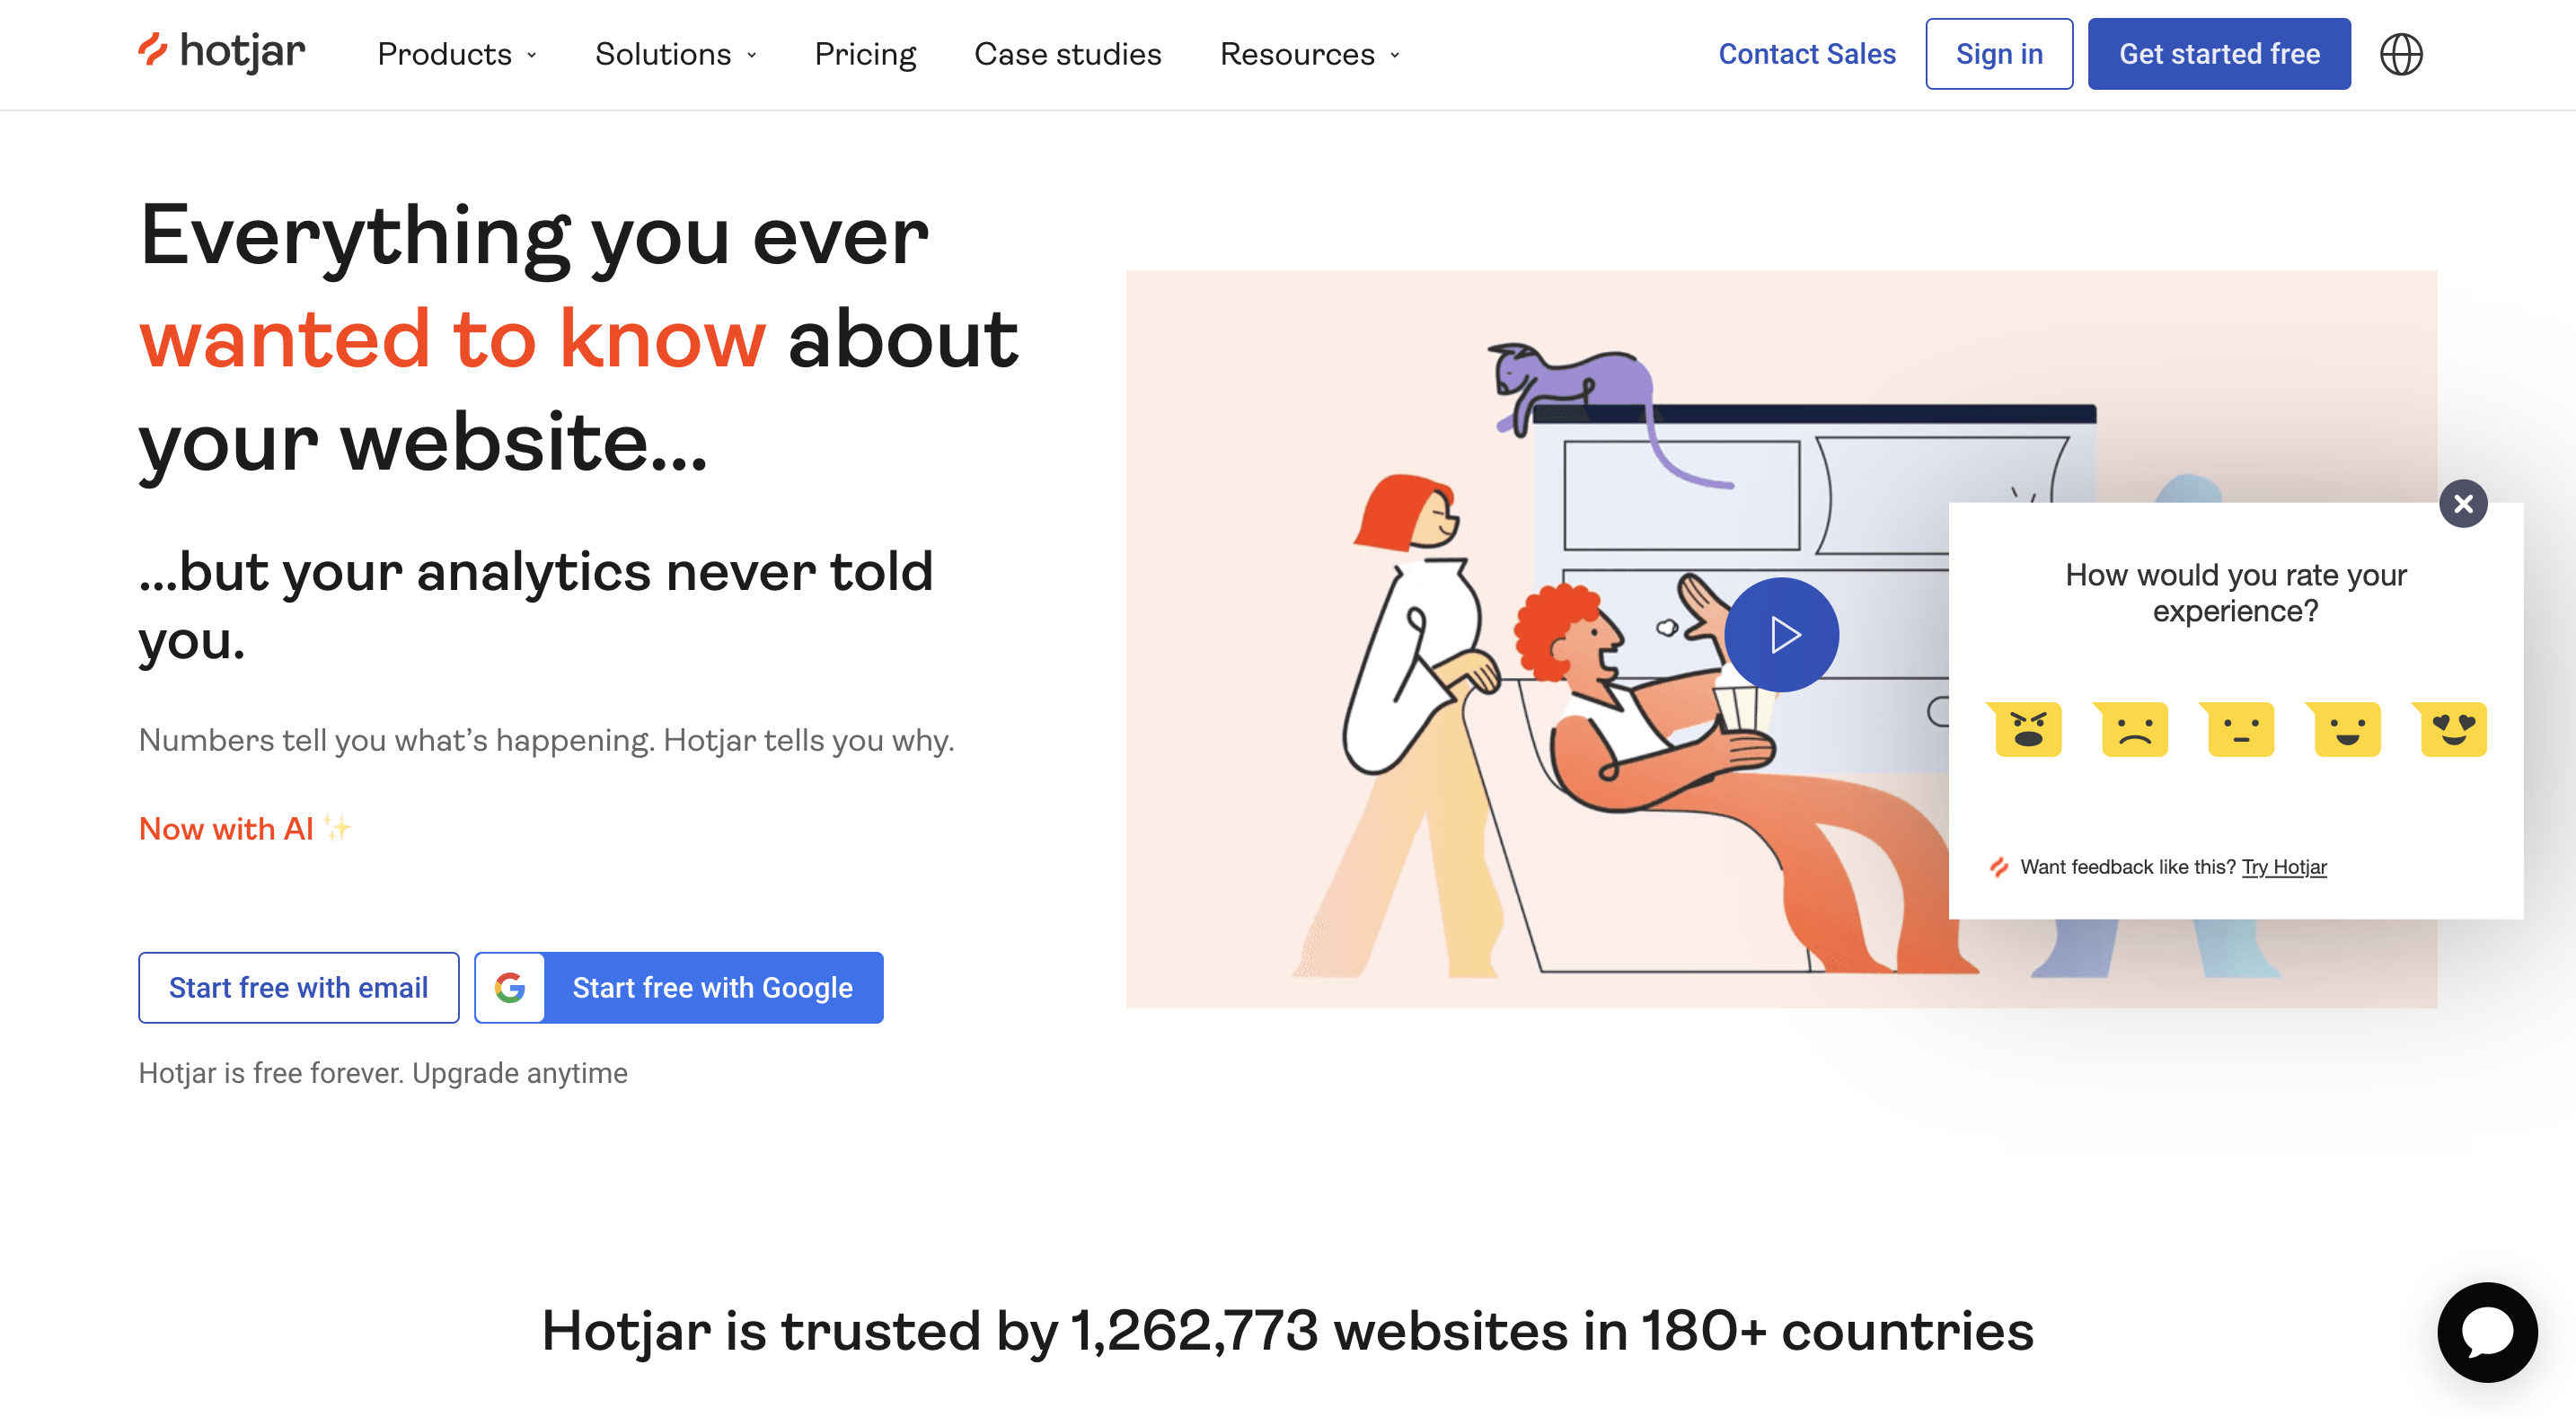Image resolution: width=2576 pixels, height=1417 pixels.
Task: Expand the Solutions dropdown menu
Action: [676, 54]
